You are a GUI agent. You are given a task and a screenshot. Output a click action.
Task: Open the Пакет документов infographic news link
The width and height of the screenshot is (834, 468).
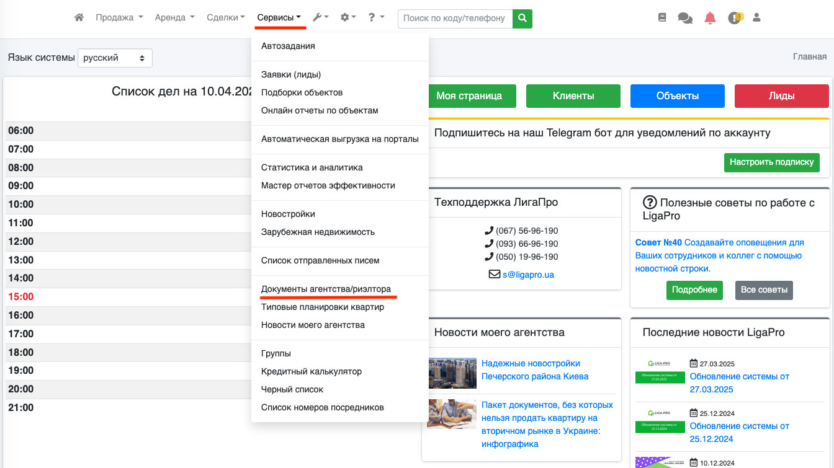coord(547,424)
